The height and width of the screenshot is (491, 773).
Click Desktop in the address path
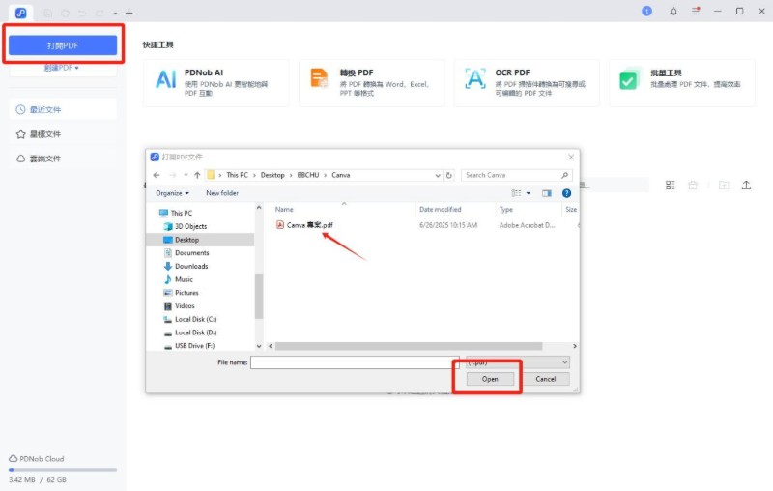point(272,175)
